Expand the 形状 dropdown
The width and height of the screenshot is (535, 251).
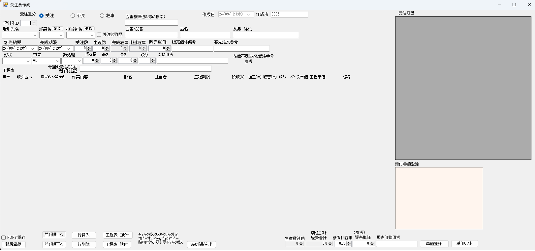(x=28, y=61)
